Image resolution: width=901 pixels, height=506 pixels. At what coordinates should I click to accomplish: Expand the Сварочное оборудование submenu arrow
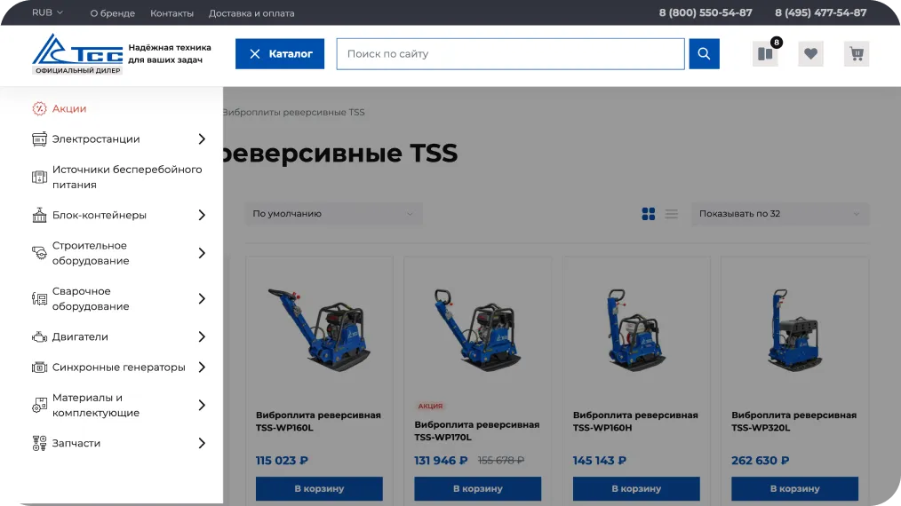click(x=202, y=298)
